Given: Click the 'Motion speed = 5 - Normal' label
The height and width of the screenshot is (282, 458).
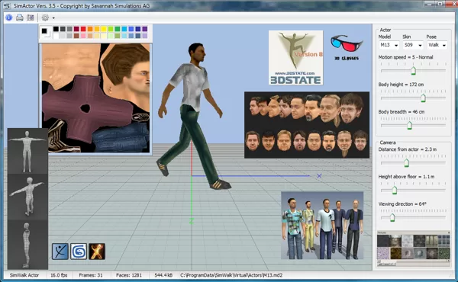Looking at the screenshot, I should tap(405, 57).
